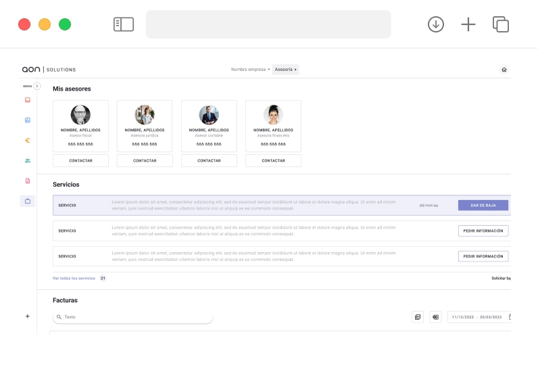The width and height of the screenshot is (538, 367).
Task: Select the green people icon in sidebar
Action: (28, 161)
